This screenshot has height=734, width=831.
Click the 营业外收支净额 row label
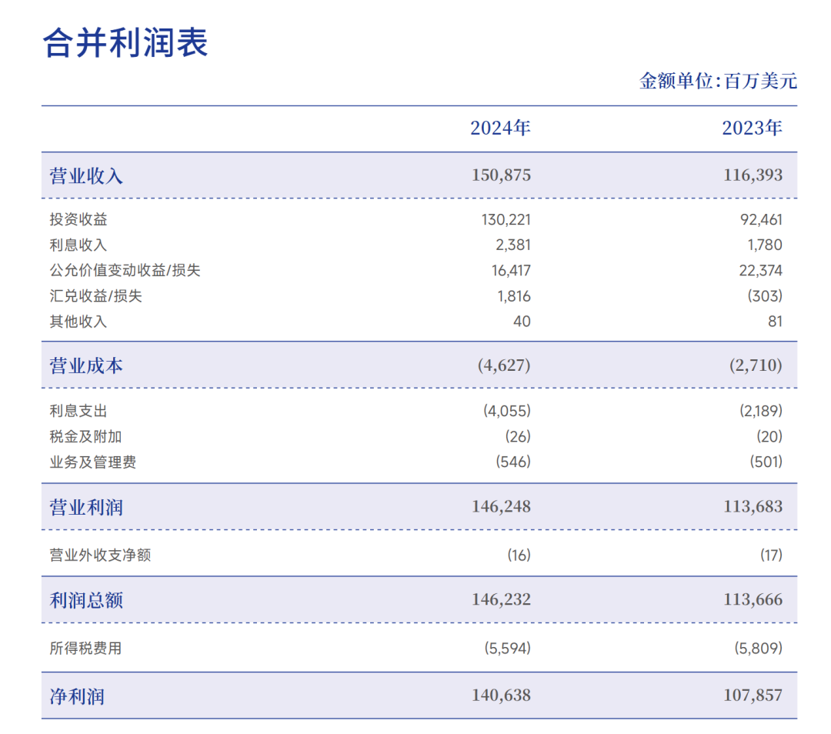(100, 555)
